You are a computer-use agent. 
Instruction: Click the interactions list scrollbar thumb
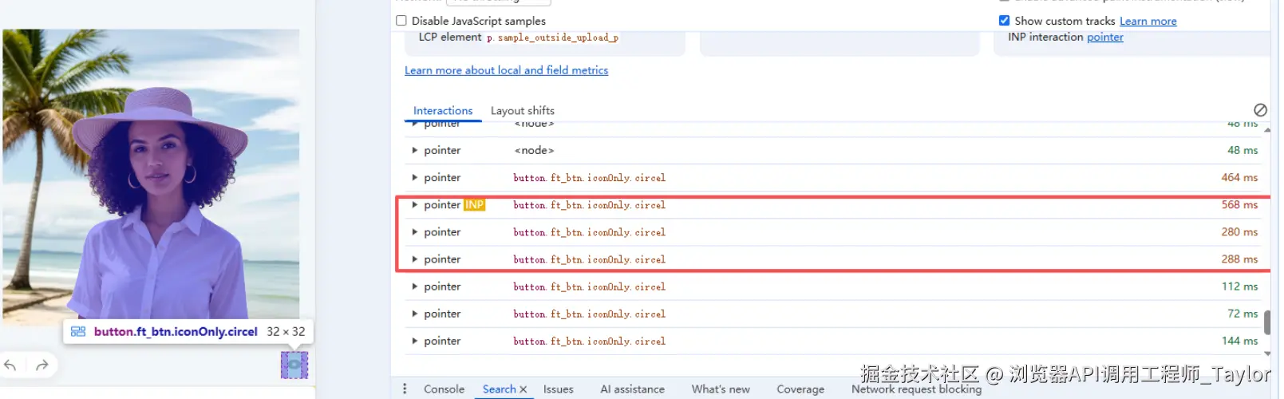pyautogui.click(x=1267, y=322)
